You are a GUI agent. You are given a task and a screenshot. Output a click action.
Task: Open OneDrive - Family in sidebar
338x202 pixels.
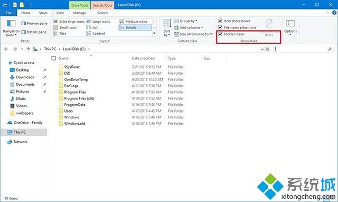(x=25, y=123)
